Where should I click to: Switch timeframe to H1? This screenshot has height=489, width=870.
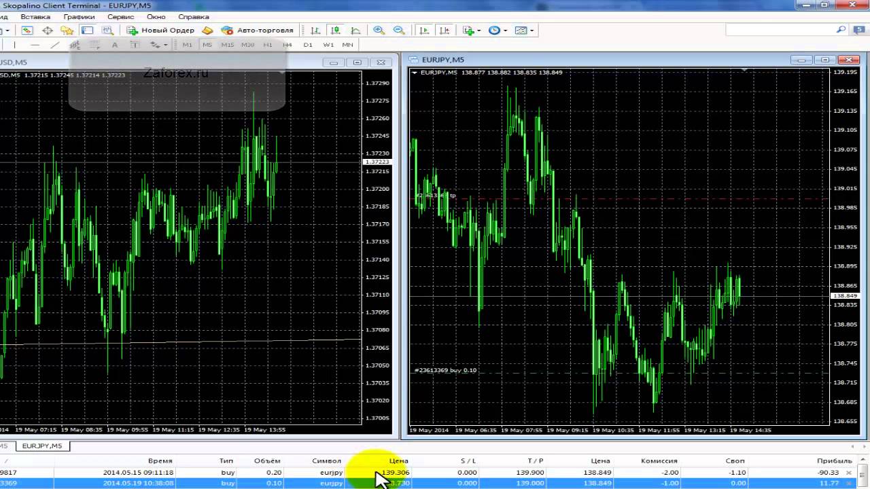(x=268, y=45)
